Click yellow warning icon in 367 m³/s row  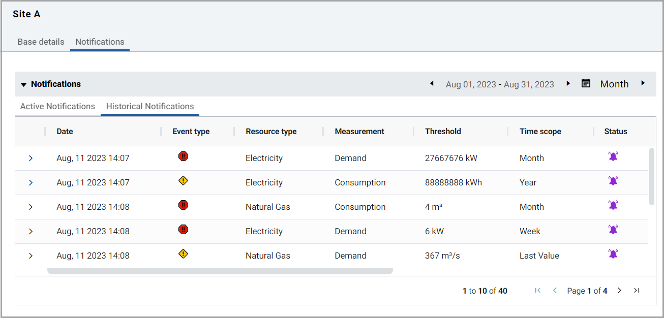click(184, 254)
